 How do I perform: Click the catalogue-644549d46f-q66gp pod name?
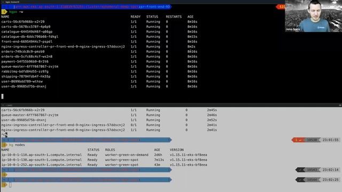(x=27, y=32)
